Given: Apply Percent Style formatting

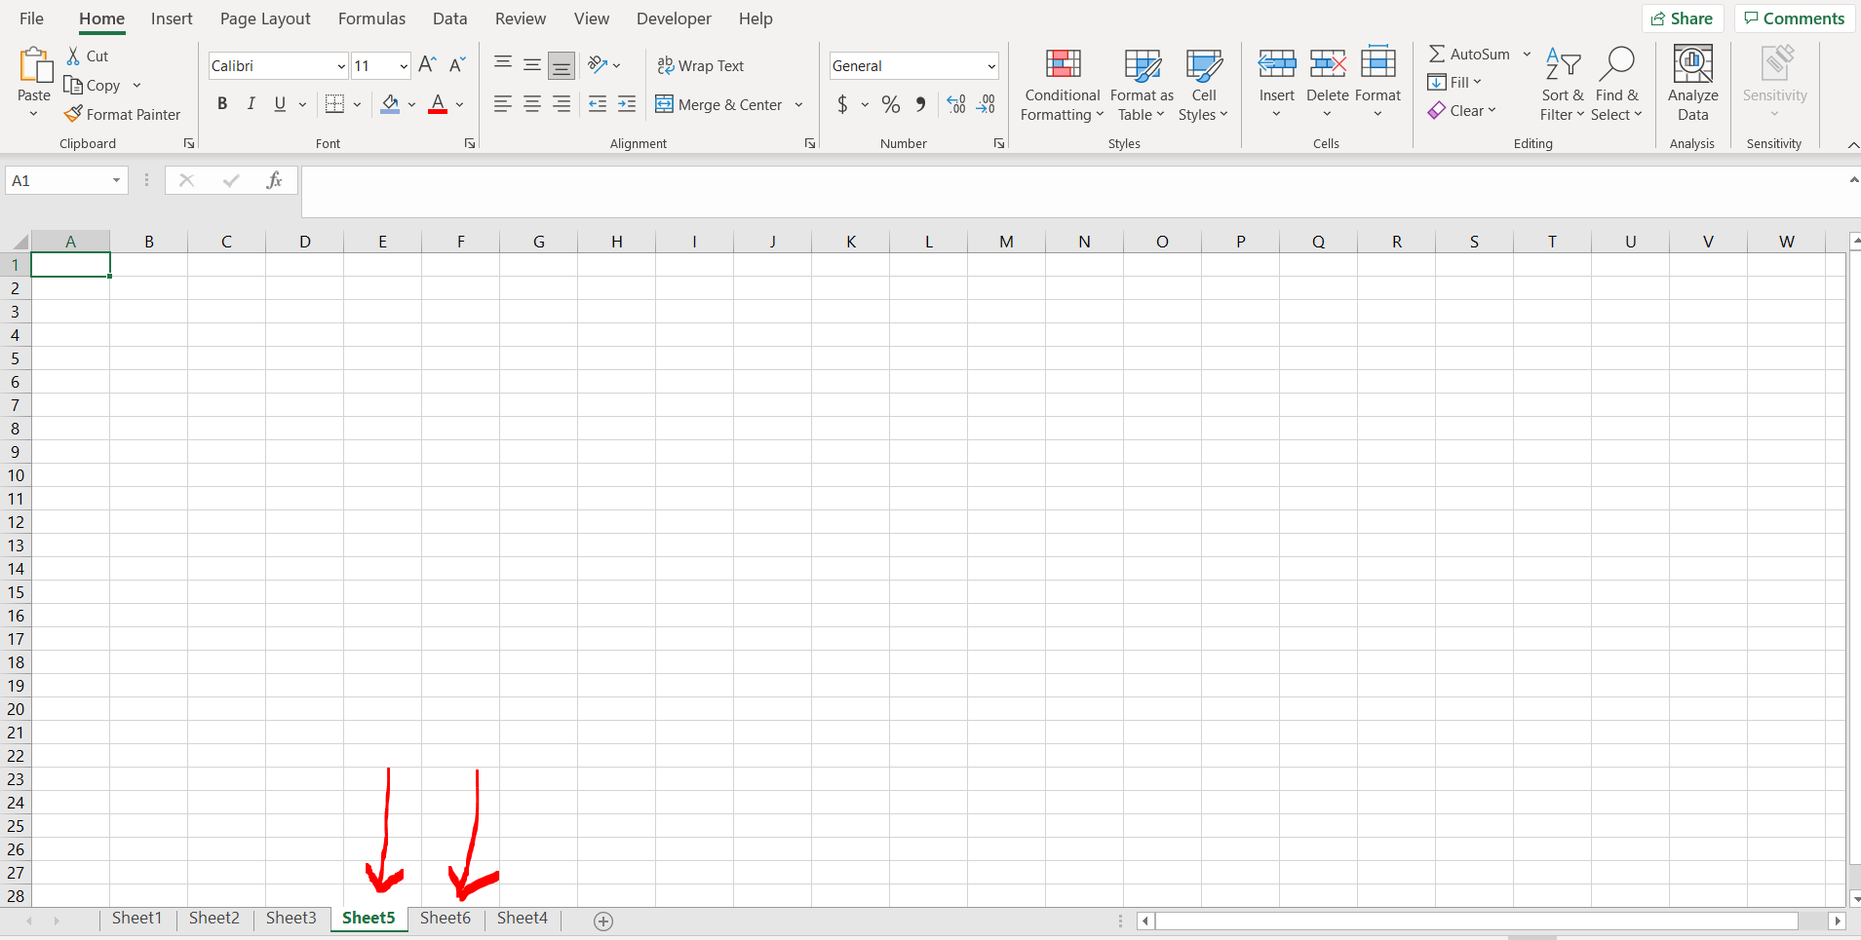Looking at the screenshot, I should [890, 104].
